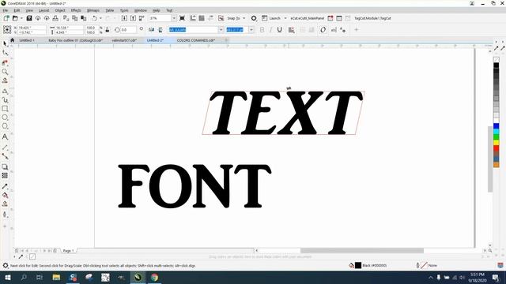Click the horizontal scrollbar thumb
506x284 pixels.
tap(362, 251)
